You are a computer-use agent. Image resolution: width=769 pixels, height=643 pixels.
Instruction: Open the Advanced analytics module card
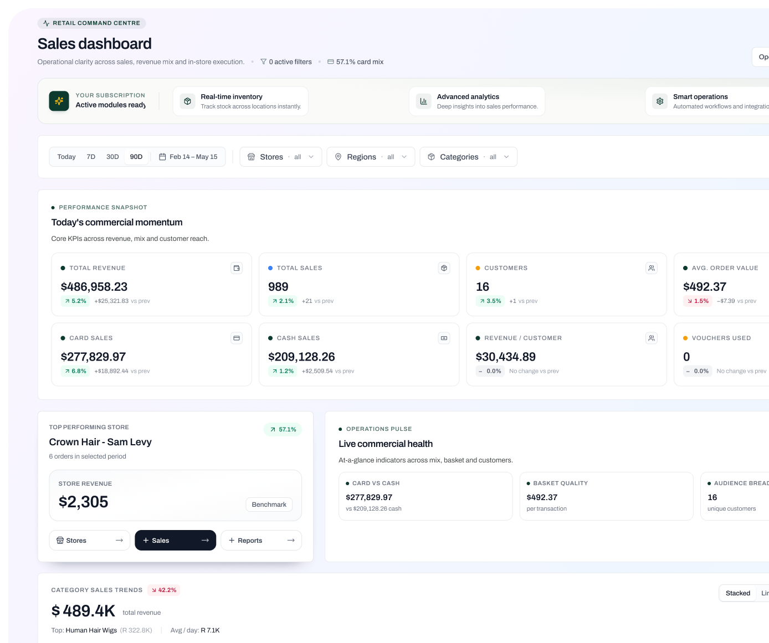pyautogui.click(x=477, y=101)
